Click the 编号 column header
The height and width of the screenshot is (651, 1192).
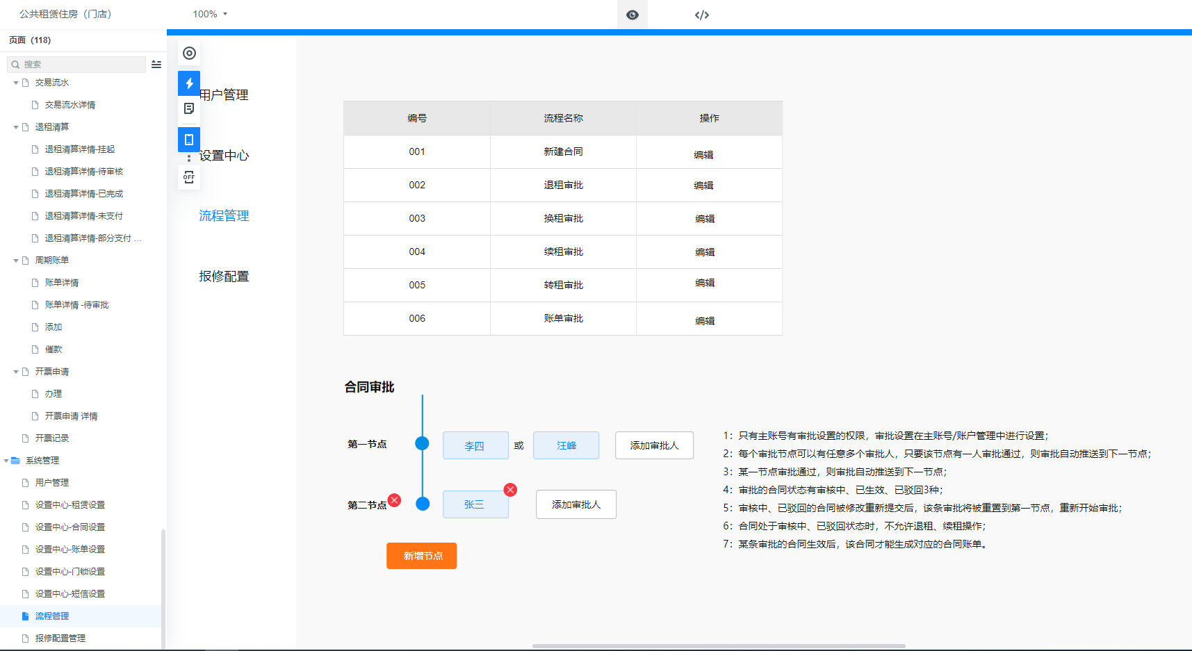417,118
